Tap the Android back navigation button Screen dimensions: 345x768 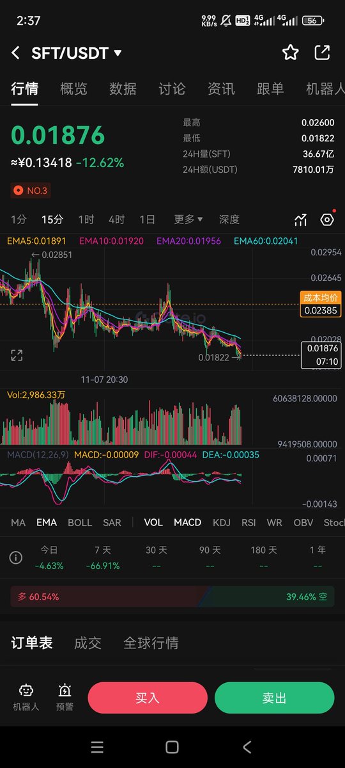(247, 747)
